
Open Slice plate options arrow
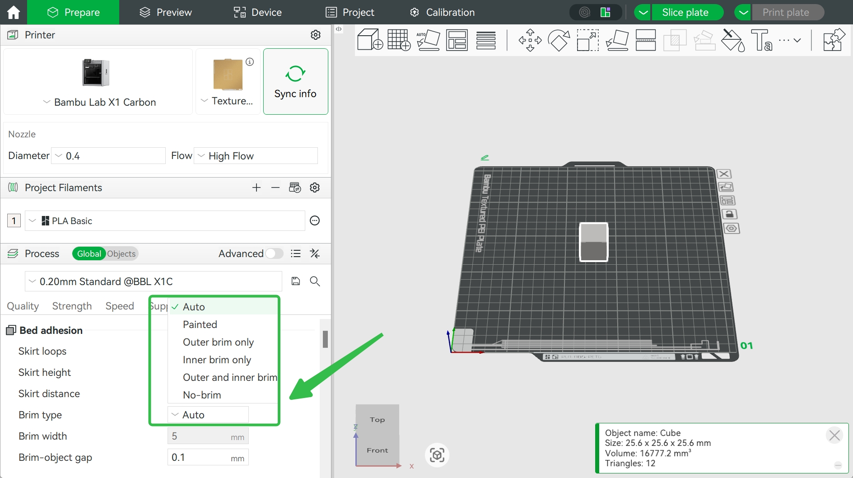[x=643, y=12]
